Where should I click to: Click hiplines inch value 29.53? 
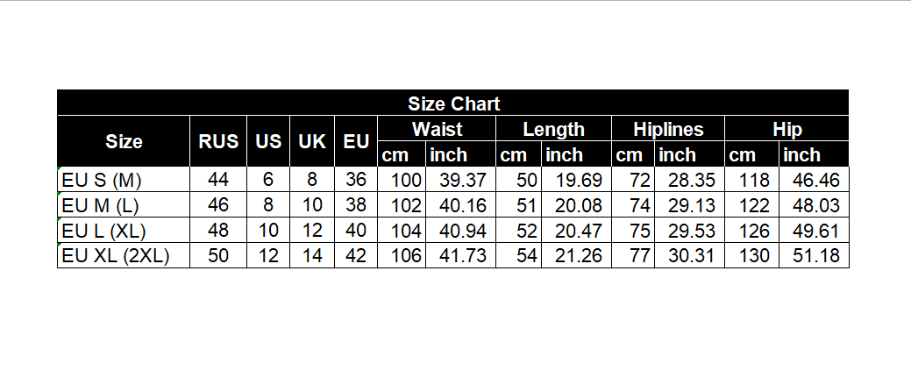tap(690, 232)
